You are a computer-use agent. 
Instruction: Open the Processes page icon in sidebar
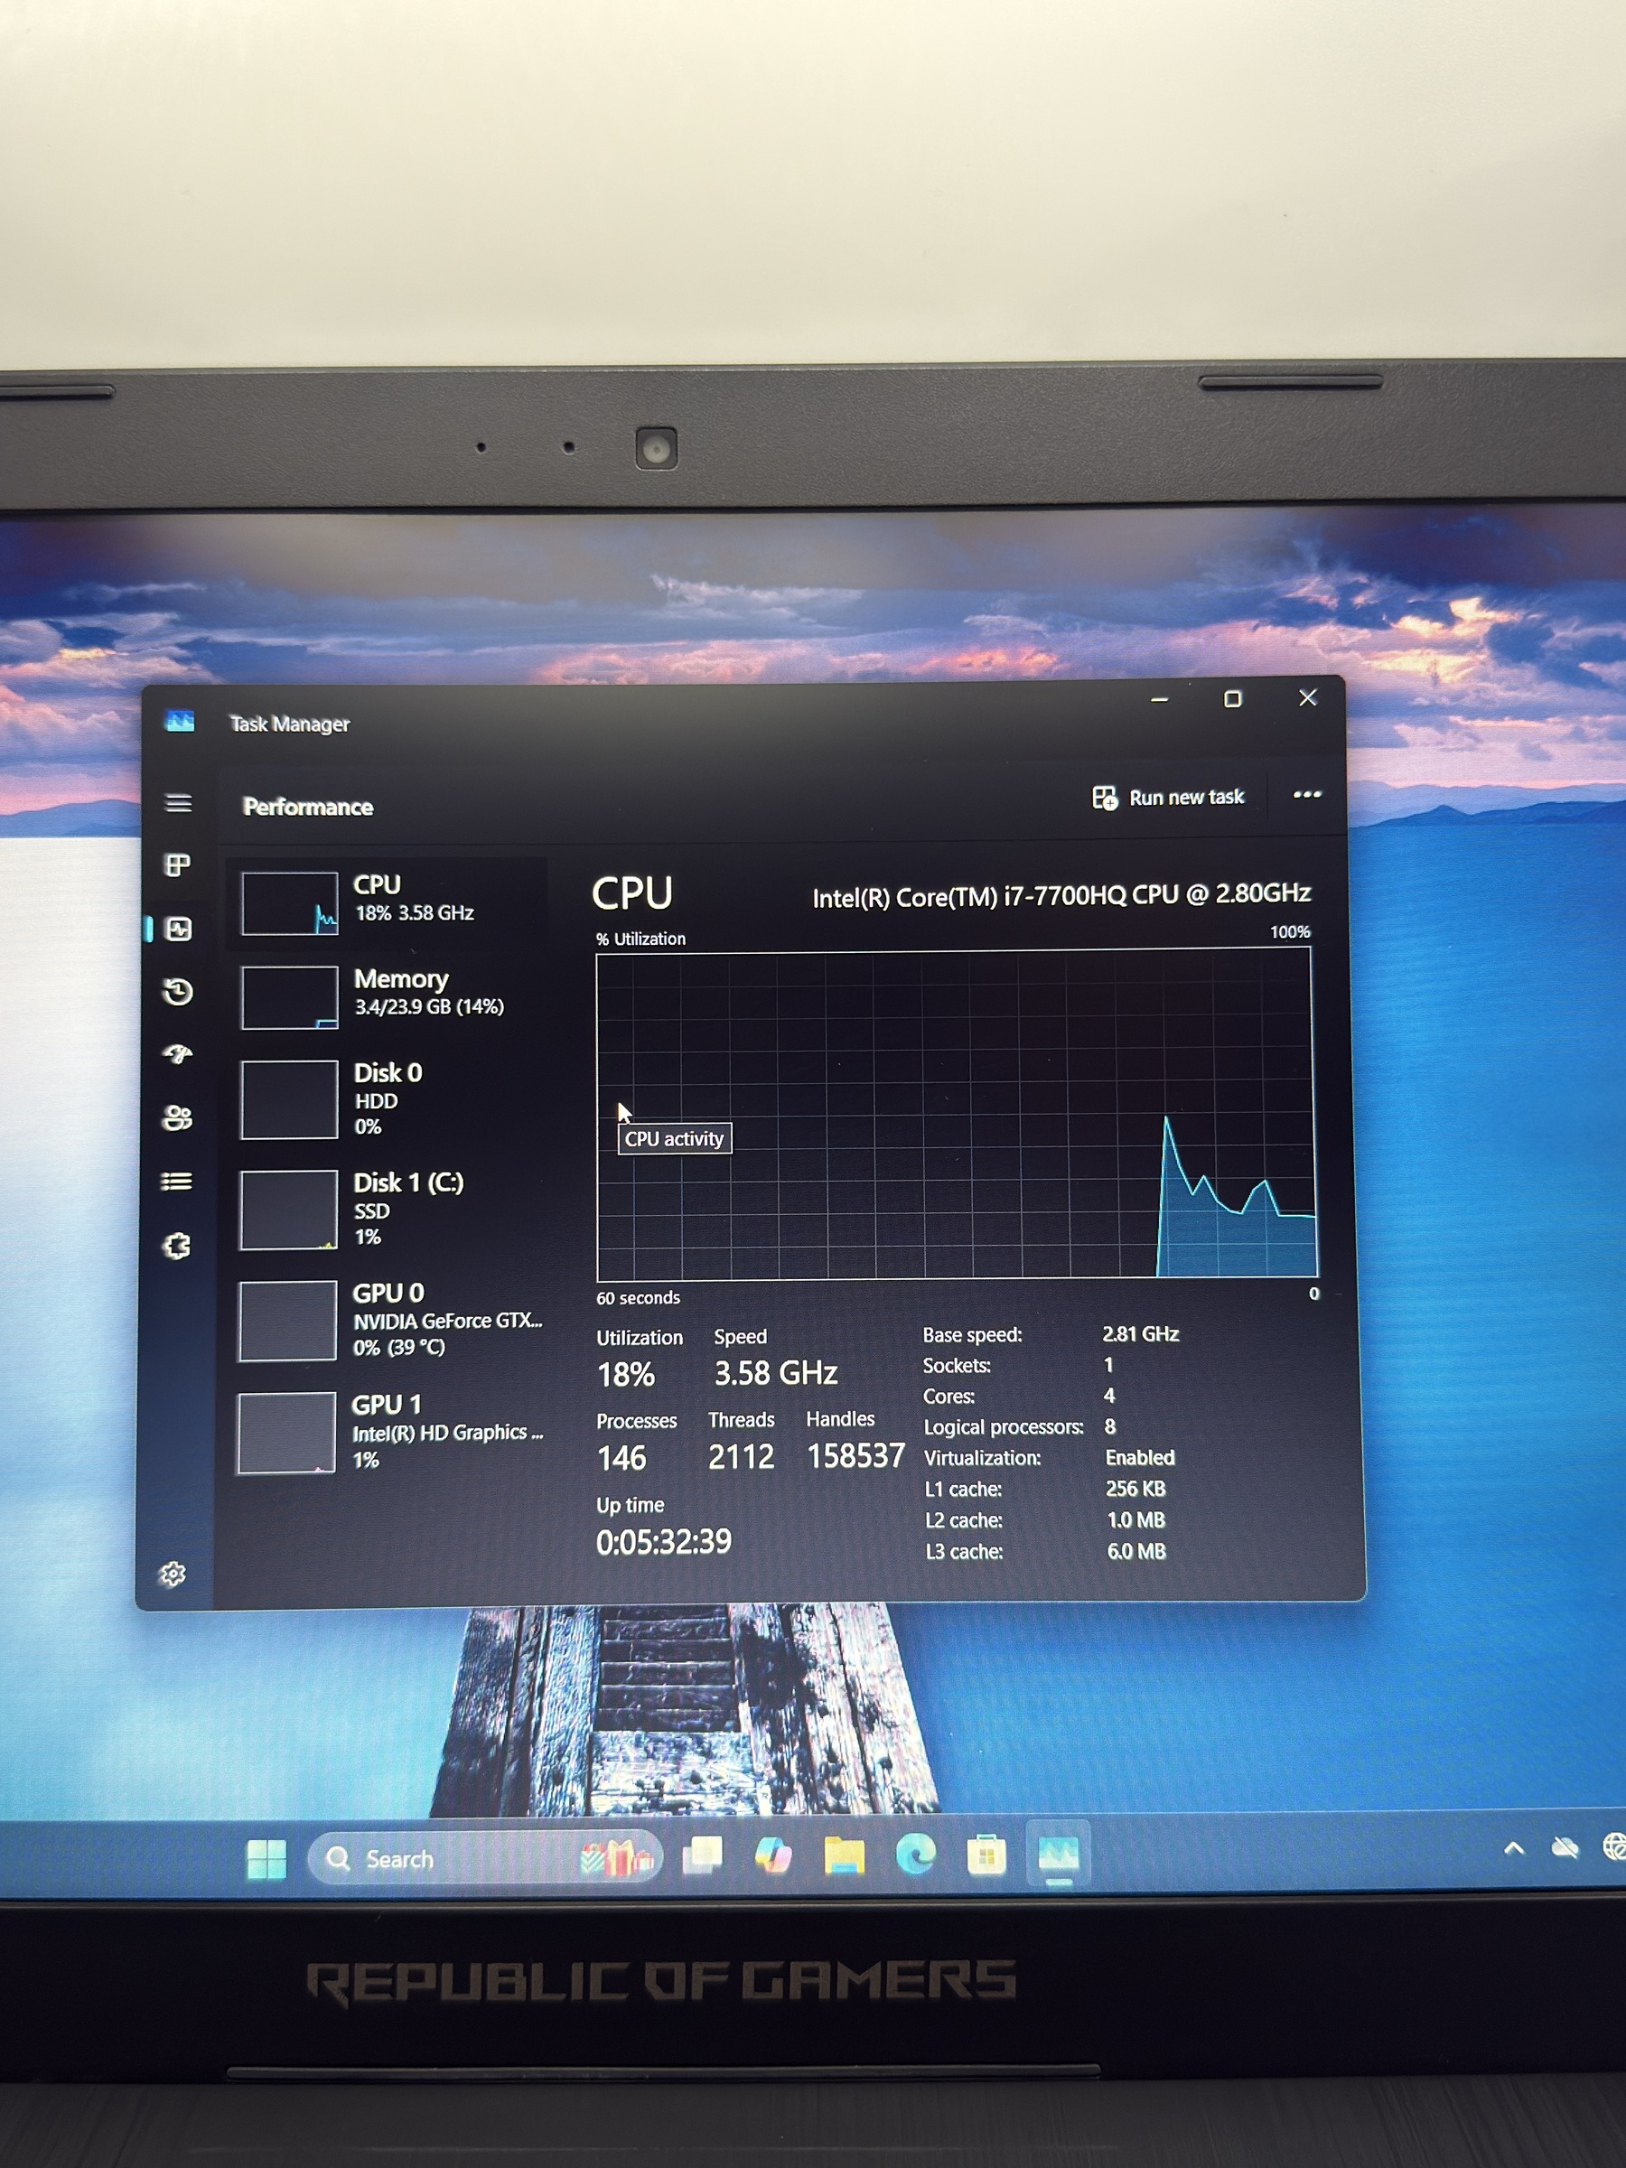pyautogui.click(x=177, y=865)
